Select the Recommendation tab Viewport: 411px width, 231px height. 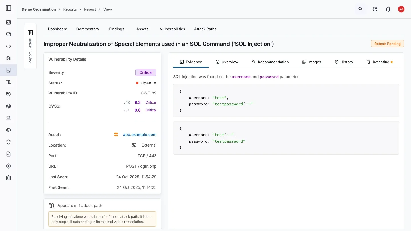click(x=270, y=62)
